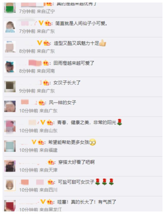165x214 pixels.
Task: Click rose emoji after '非常的阳光'
Action: [x=120, y=122]
